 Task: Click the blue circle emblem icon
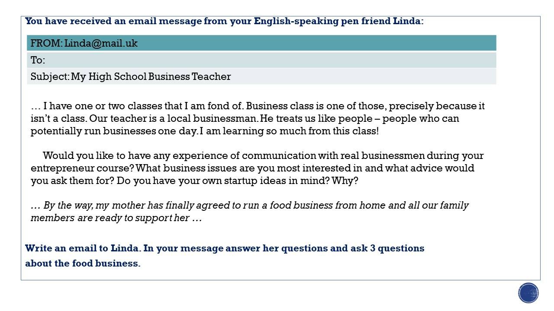point(528,293)
